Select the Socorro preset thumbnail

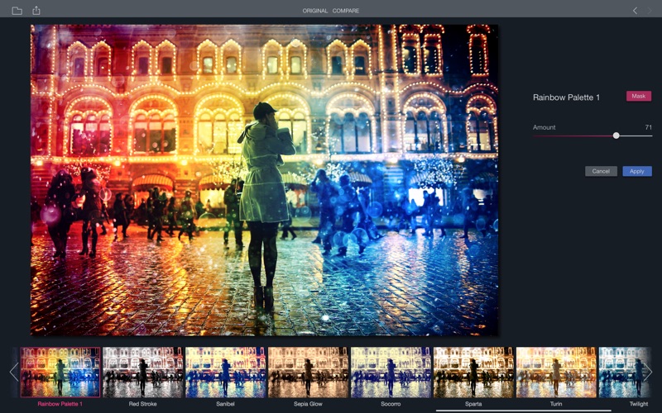pos(391,372)
